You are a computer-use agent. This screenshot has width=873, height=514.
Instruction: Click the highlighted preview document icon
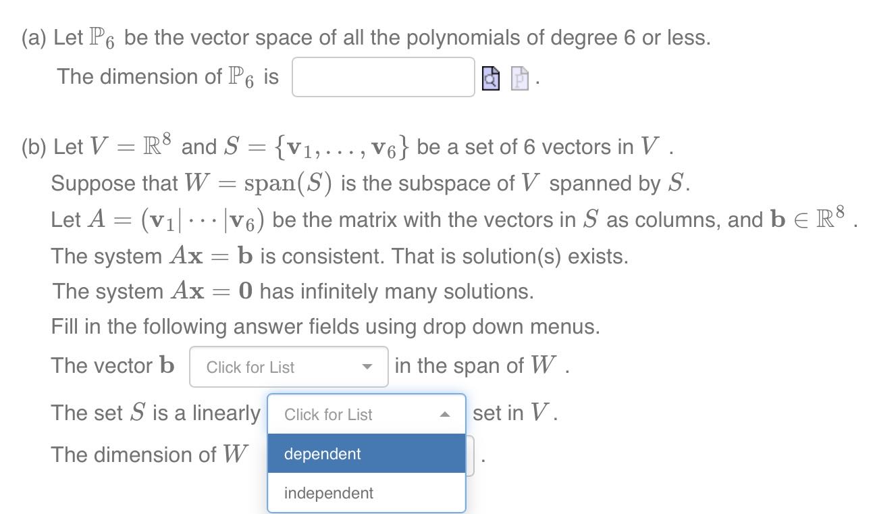tap(490, 78)
